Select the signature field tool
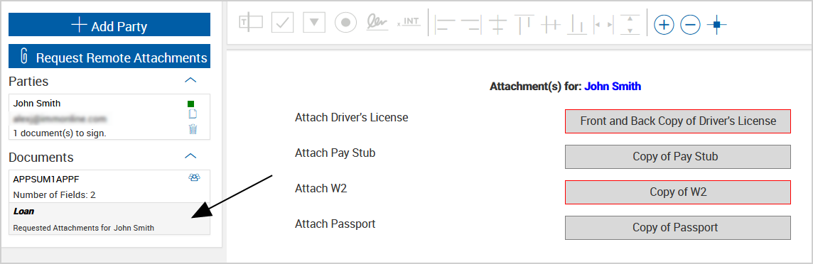 (377, 22)
